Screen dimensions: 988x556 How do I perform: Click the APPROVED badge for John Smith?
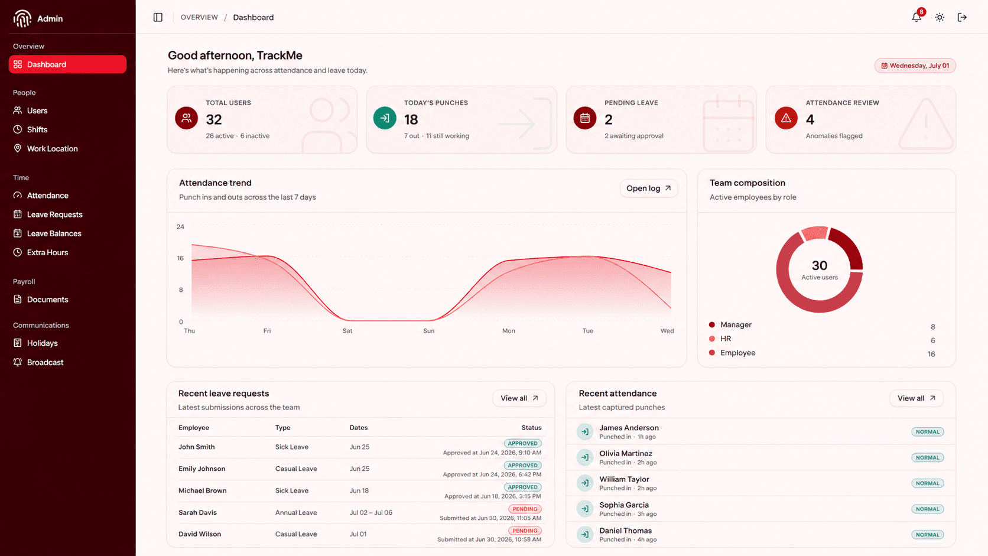523,443
